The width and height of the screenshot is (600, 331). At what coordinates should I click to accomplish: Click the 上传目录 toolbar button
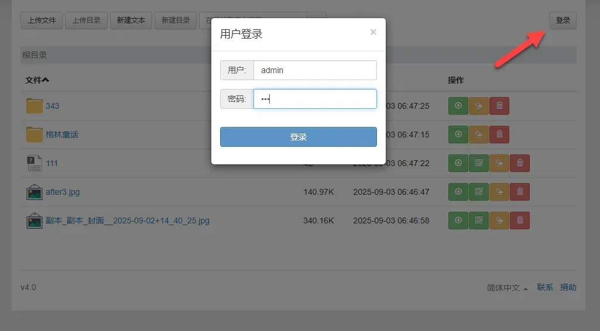[86, 20]
